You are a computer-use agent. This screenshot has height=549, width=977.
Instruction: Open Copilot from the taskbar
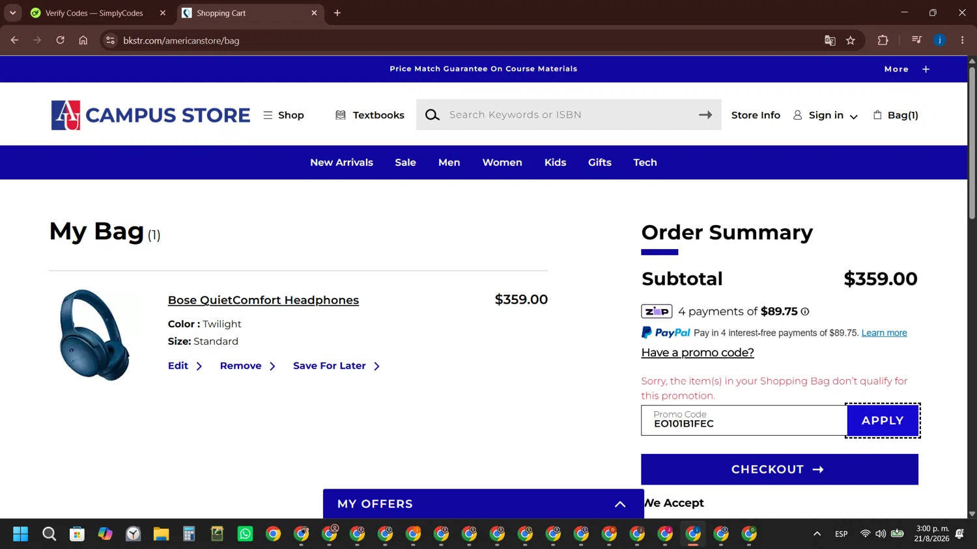click(105, 534)
